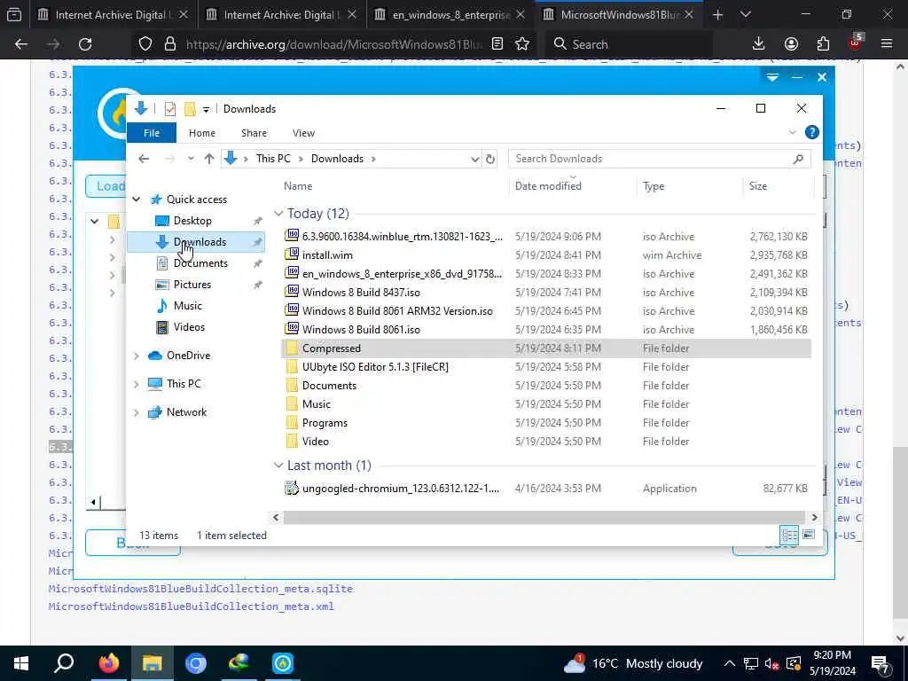Expand the This PC tree node
The width and height of the screenshot is (908, 681).
click(x=136, y=384)
